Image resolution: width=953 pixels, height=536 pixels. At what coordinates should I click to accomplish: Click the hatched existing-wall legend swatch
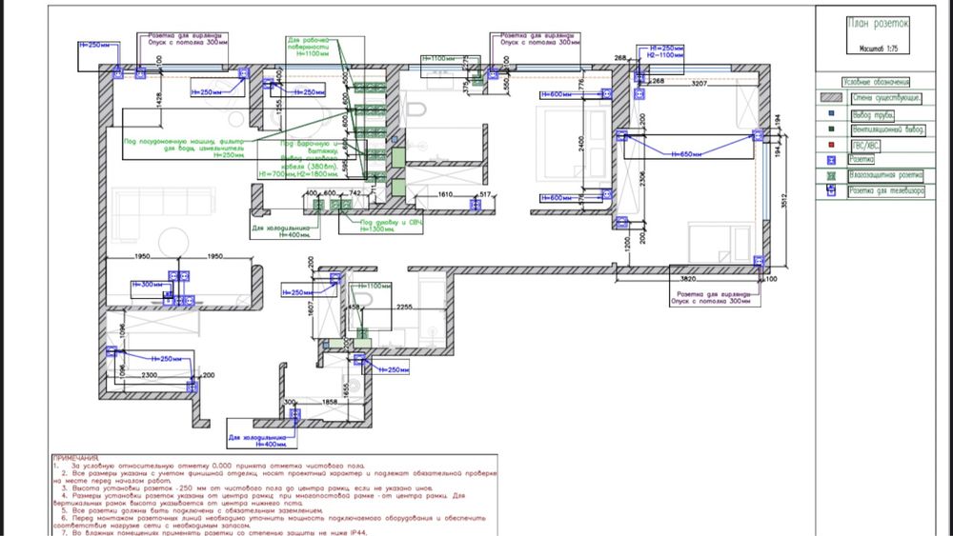831,97
